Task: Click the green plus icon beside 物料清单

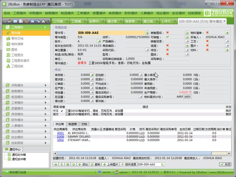Action: point(227,33)
